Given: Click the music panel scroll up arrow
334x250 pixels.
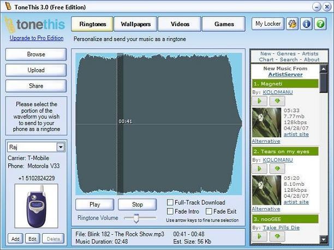Looking at the screenshot, I should point(324,69).
